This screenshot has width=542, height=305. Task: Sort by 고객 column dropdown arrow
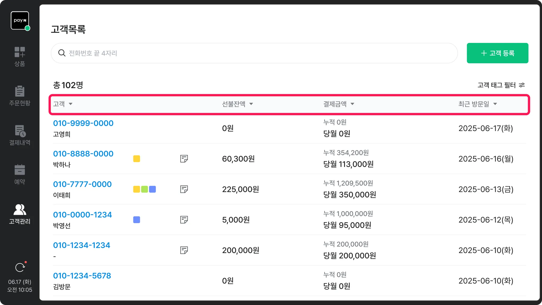click(71, 104)
